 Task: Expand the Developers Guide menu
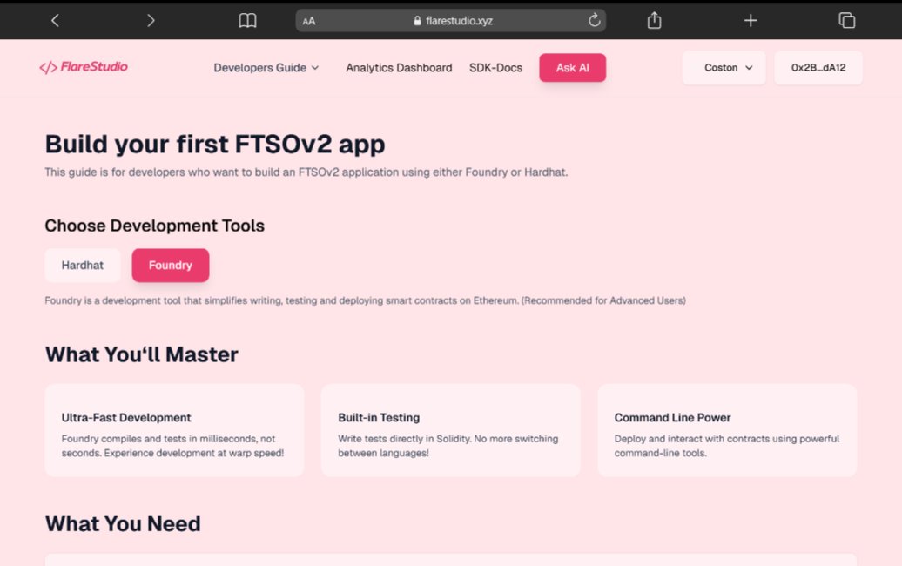pos(266,68)
